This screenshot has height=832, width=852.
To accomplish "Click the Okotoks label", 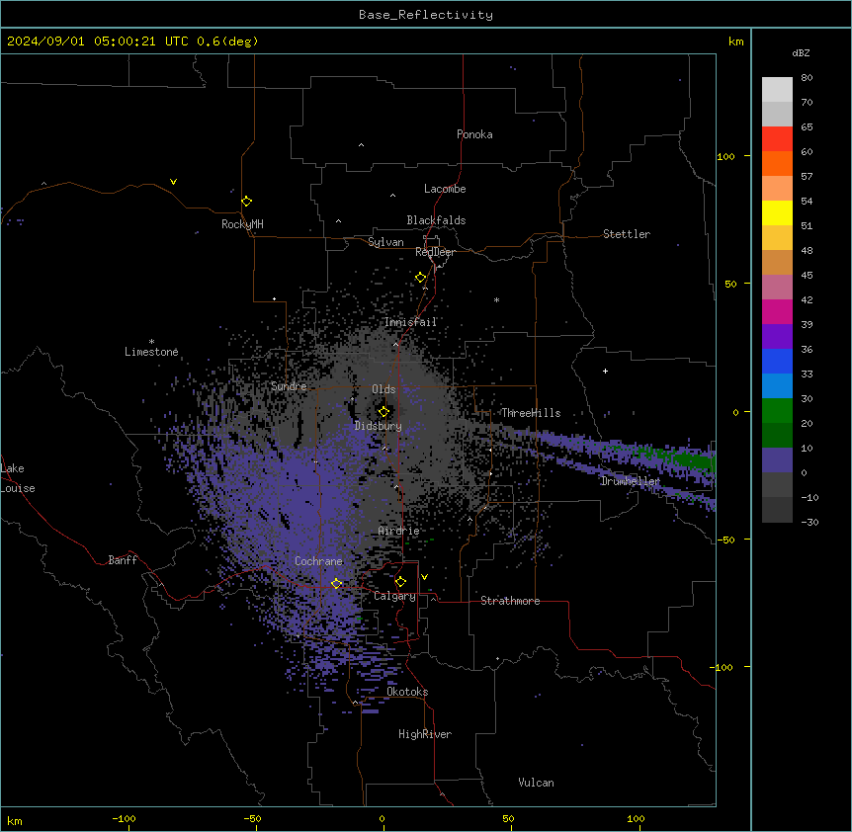I will (407, 692).
